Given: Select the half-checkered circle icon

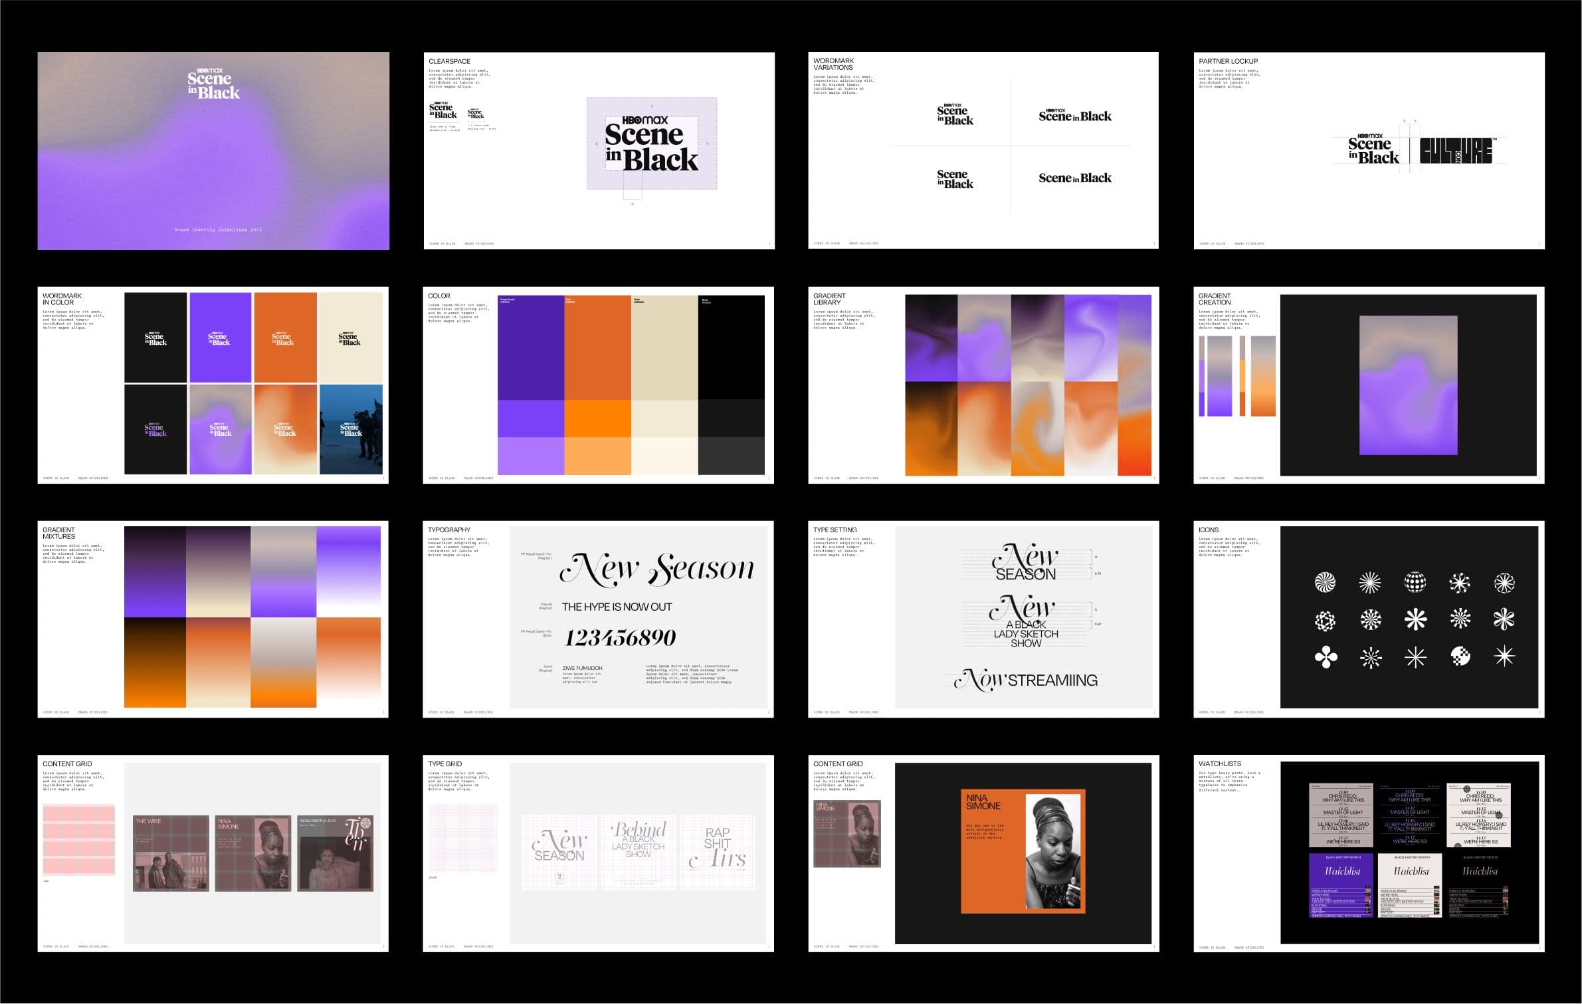Looking at the screenshot, I should 1460,656.
